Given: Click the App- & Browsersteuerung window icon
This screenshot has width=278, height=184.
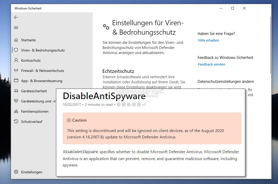Looking at the screenshot, I should tap(16, 81).
